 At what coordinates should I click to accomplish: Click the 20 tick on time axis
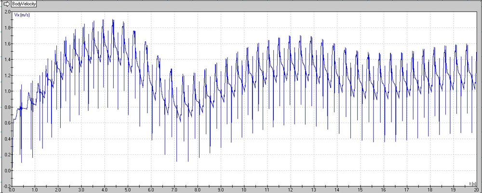476,190
